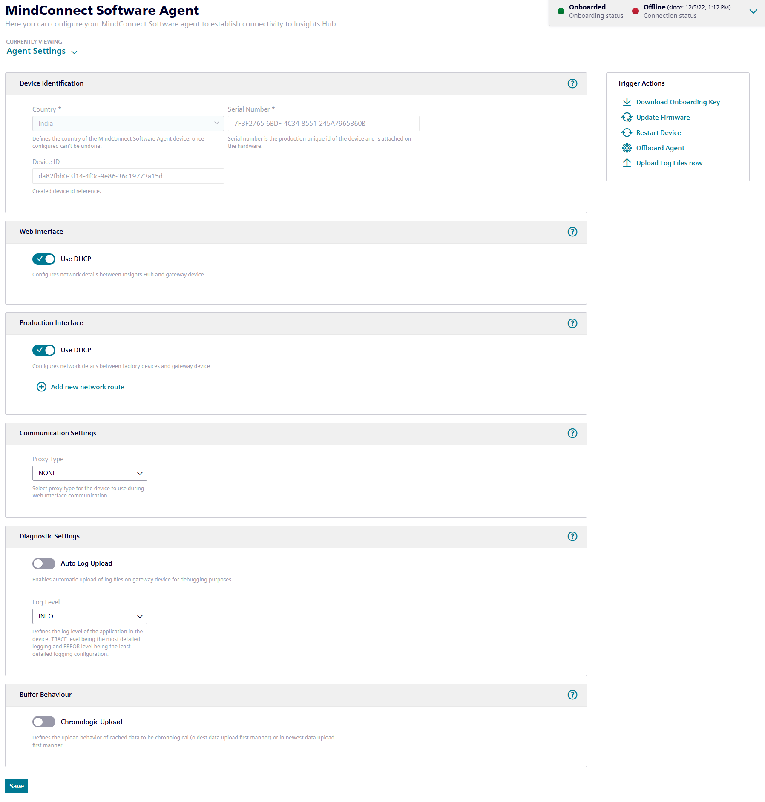Click the Log Level field label

(x=46, y=602)
